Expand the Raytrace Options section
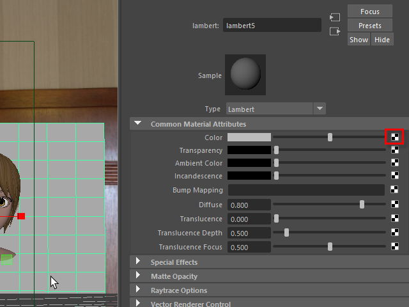 tap(138, 290)
